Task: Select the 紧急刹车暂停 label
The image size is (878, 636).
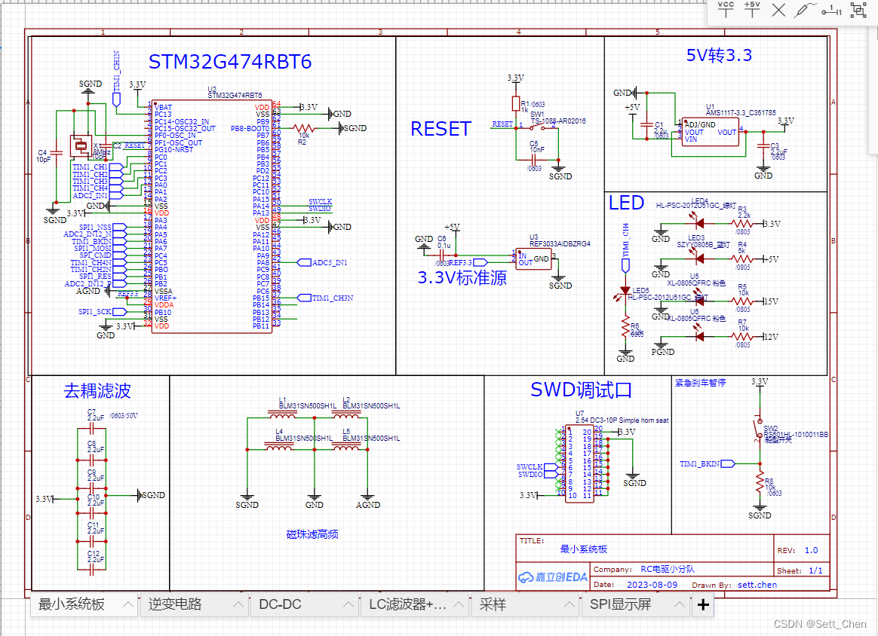Action: click(x=701, y=383)
